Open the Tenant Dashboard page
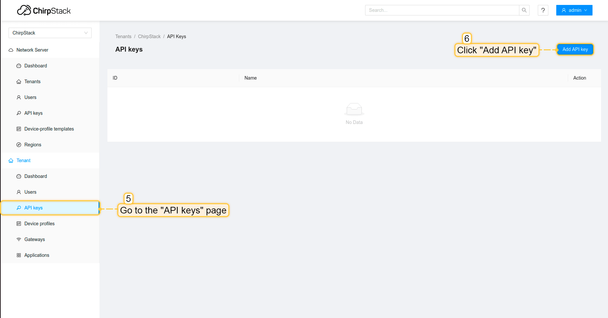 pyautogui.click(x=36, y=176)
